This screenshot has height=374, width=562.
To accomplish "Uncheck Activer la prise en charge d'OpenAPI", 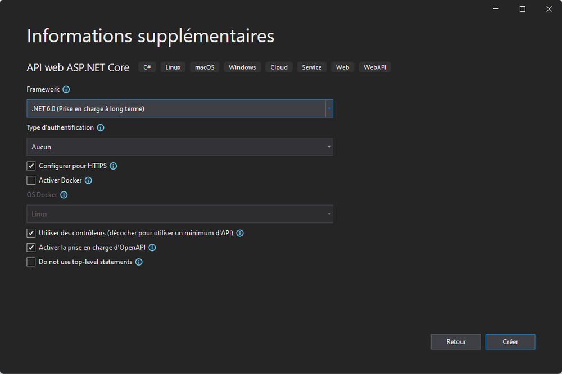I will coord(31,247).
